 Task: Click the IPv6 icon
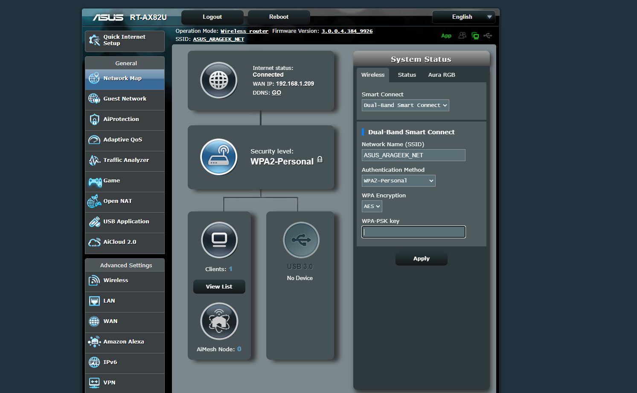coord(94,362)
